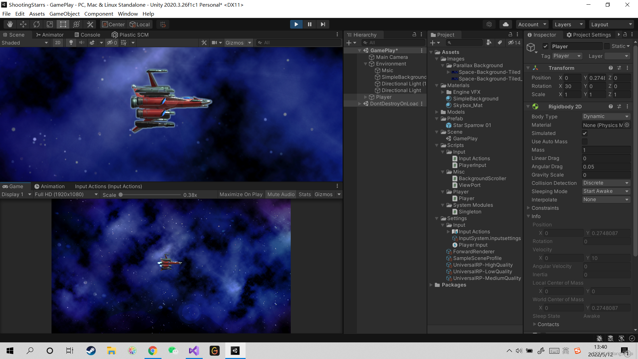The width and height of the screenshot is (638, 359).
Task: Open the Body Type dropdown
Action: [x=606, y=116]
